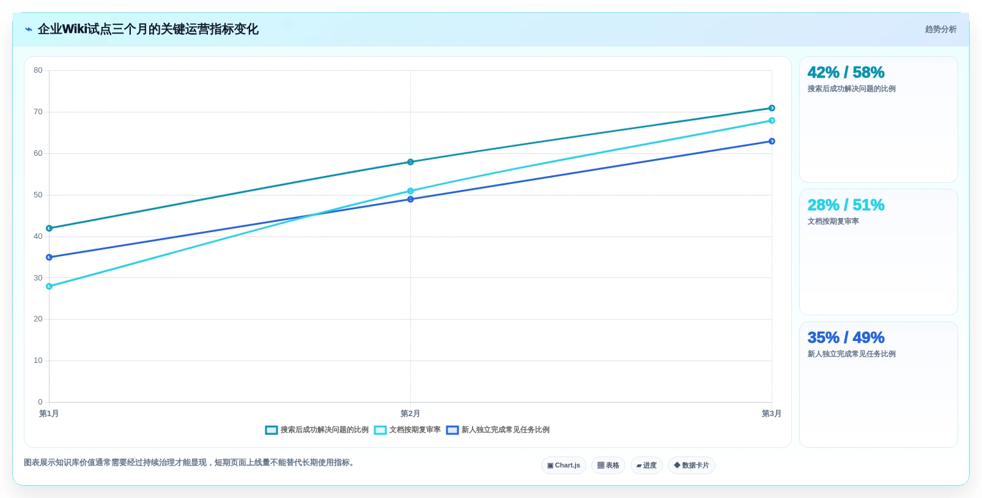982x498 pixels.
Task: Select the 数据卡片 tag
Action: click(692, 466)
